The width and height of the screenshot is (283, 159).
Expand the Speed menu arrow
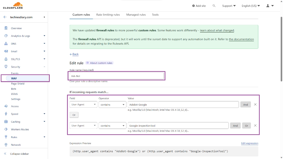tap(44, 114)
